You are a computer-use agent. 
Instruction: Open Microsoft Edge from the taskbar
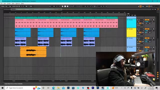pos(53,88)
